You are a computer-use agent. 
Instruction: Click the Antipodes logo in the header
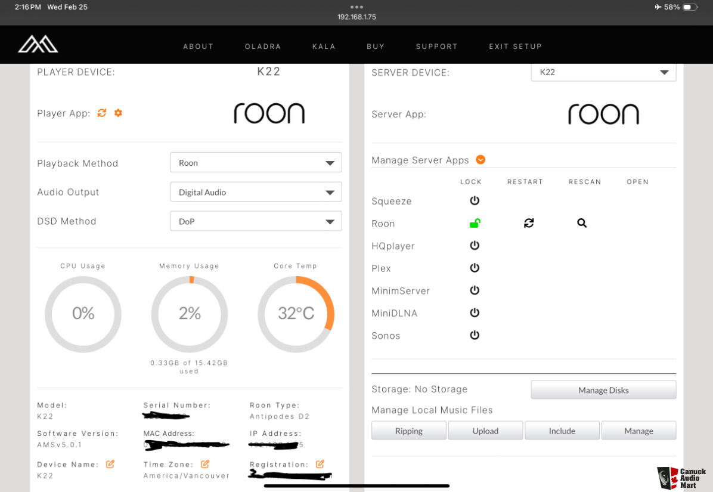click(38, 44)
